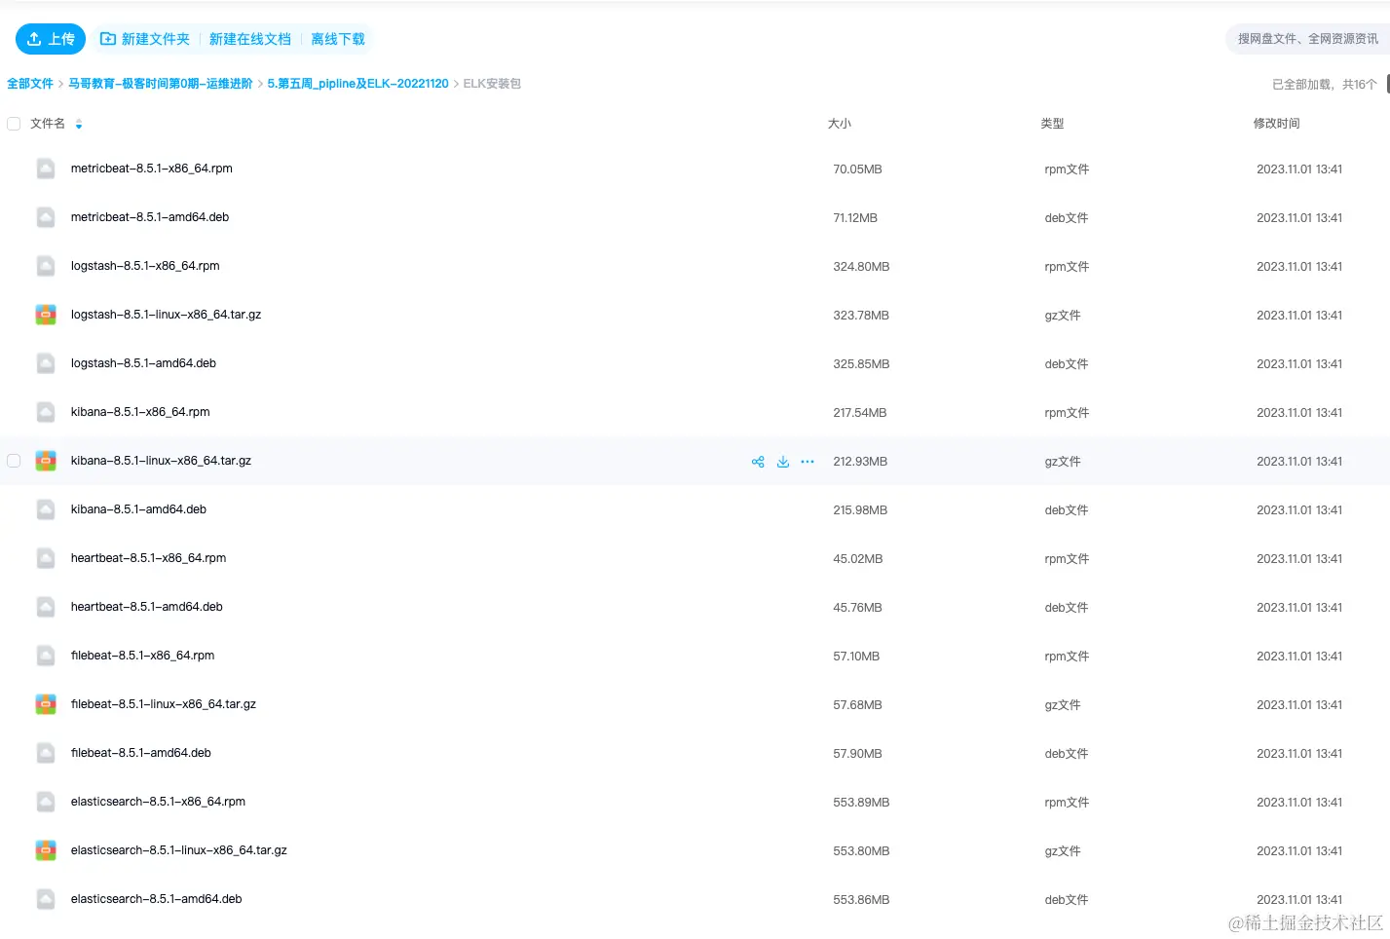Click file icon of logstash-8.5.1-x86_64.rpm

point(46,266)
